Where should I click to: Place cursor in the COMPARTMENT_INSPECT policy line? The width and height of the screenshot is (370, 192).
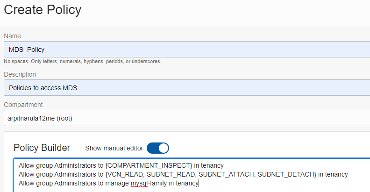point(121,165)
